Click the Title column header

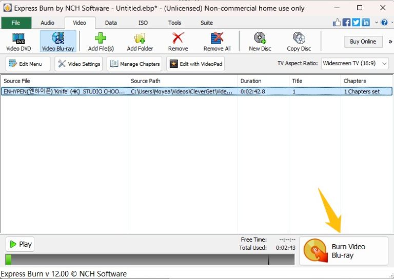click(315, 81)
